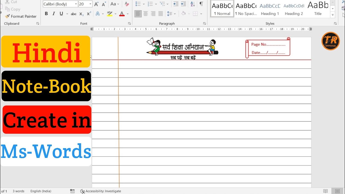The image size is (345, 194).
Task: Open highlight color dropdown arrow
Action: (115, 14)
